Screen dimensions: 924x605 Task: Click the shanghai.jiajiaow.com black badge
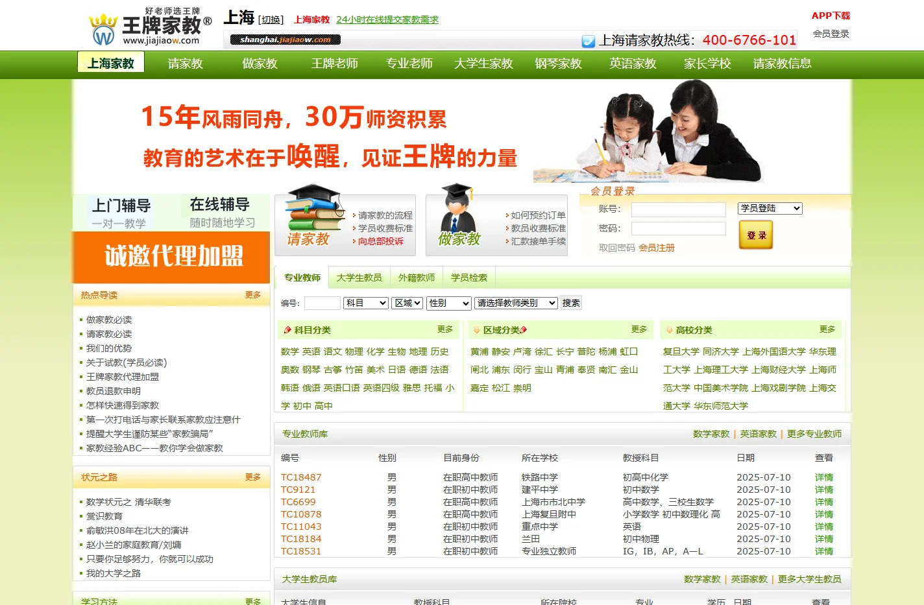(286, 40)
